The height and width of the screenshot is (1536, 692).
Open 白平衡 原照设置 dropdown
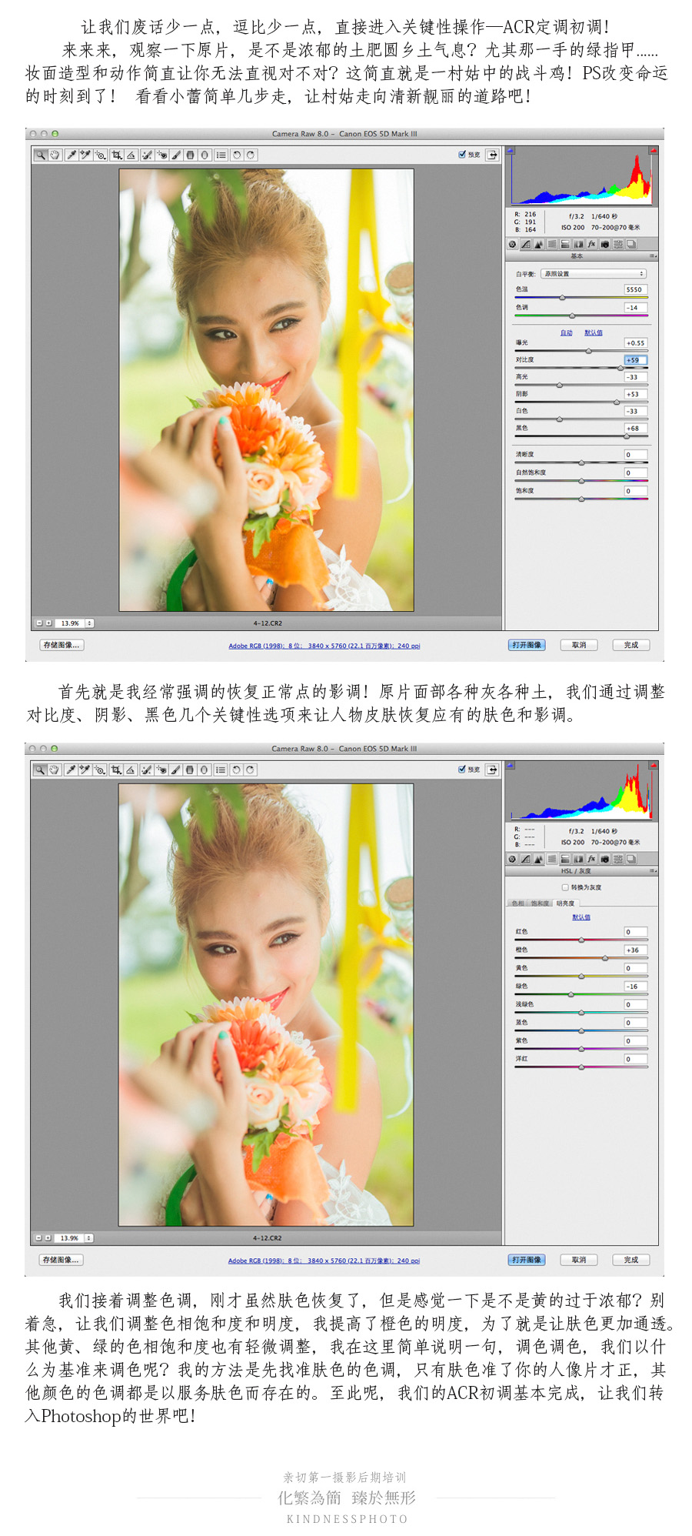594,274
